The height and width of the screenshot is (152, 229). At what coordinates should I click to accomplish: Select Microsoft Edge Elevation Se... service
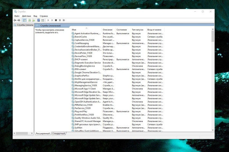(117, 92)
